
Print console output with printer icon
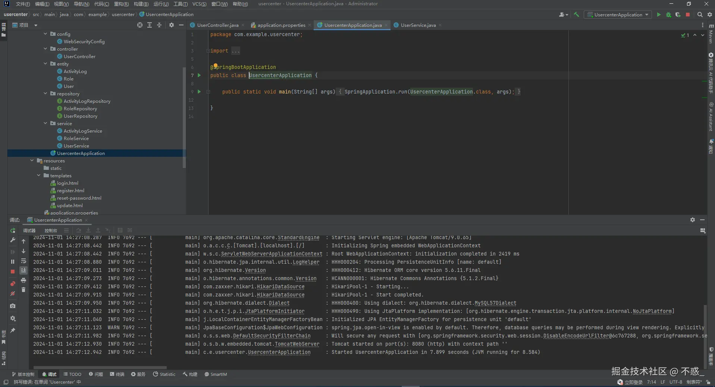[23, 280]
